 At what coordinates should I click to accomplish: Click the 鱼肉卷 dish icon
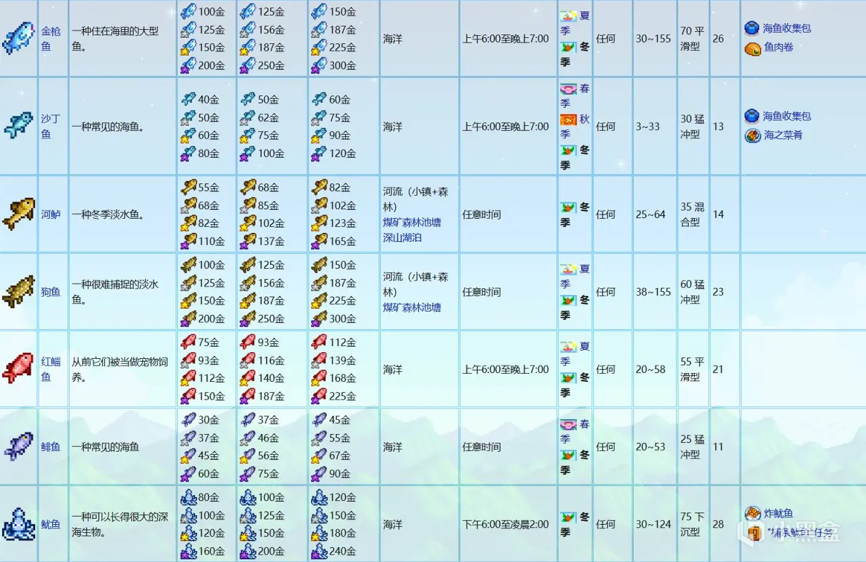click(752, 49)
